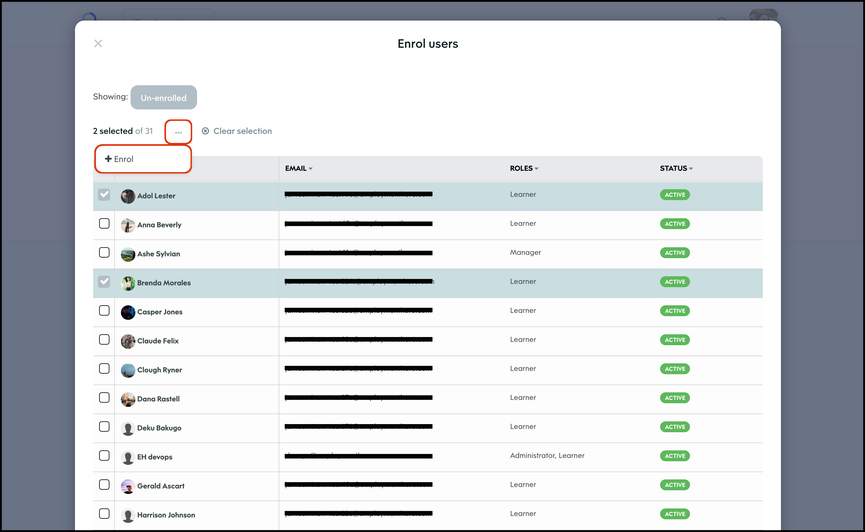Deselect Brenda Morales checkbox
The height and width of the screenshot is (532, 865).
(104, 281)
